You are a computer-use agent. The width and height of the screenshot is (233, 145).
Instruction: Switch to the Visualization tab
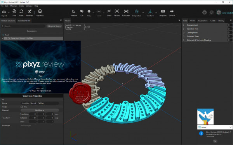pyautogui.click(x=203, y=21)
